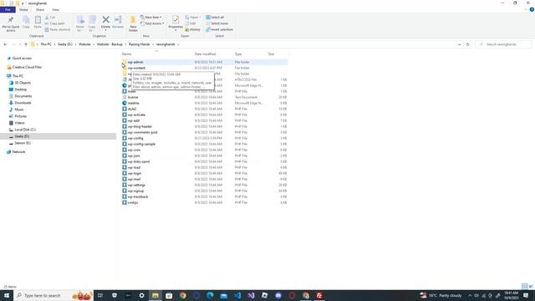Open FileZilla from the taskbar
The image size is (535, 301).
319,295
